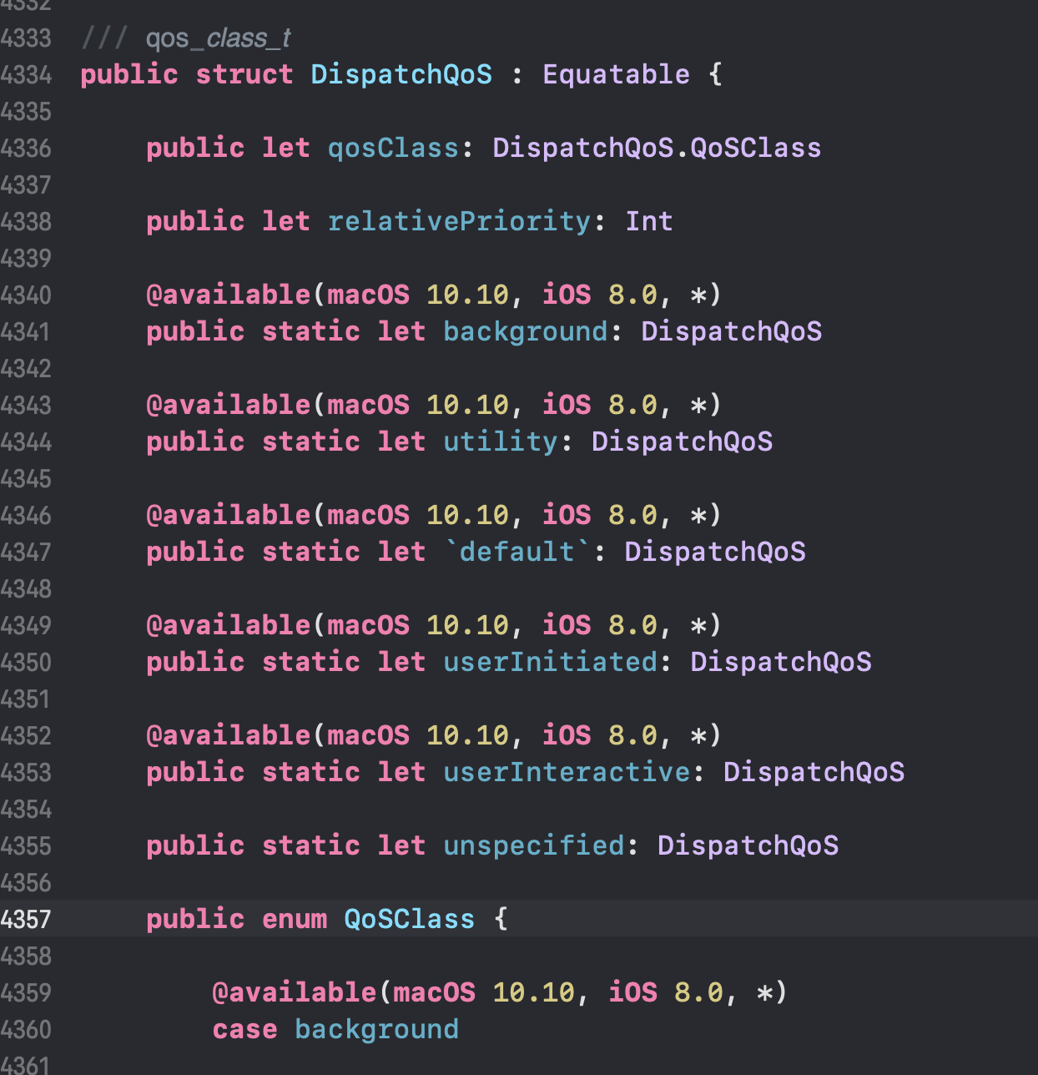This screenshot has height=1075, width=1038.
Task: Click the `default` static property name
Action: (517, 552)
